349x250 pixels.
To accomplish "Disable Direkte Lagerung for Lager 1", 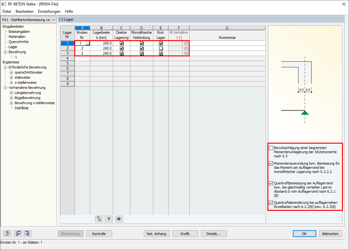I will coord(121,43).
